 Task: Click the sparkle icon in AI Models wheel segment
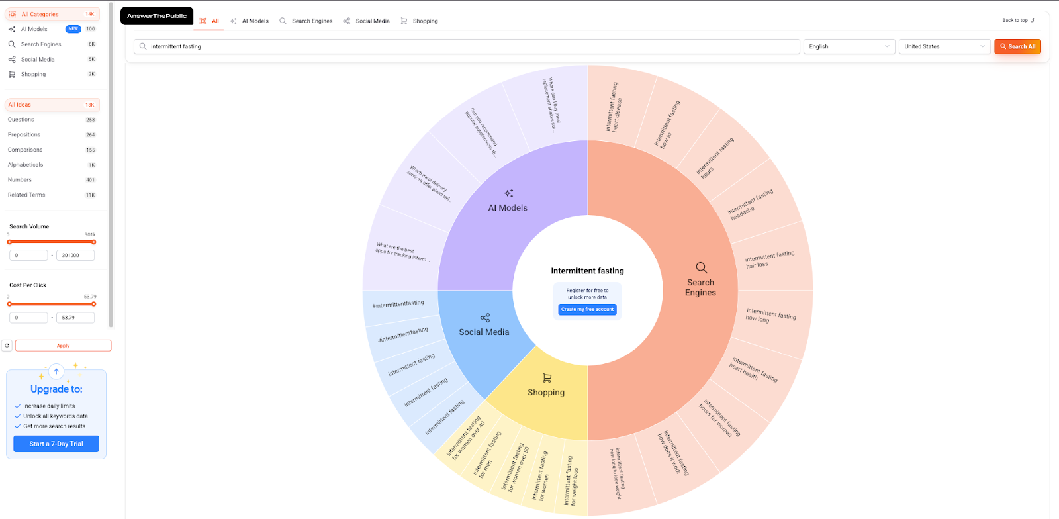(508, 193)
